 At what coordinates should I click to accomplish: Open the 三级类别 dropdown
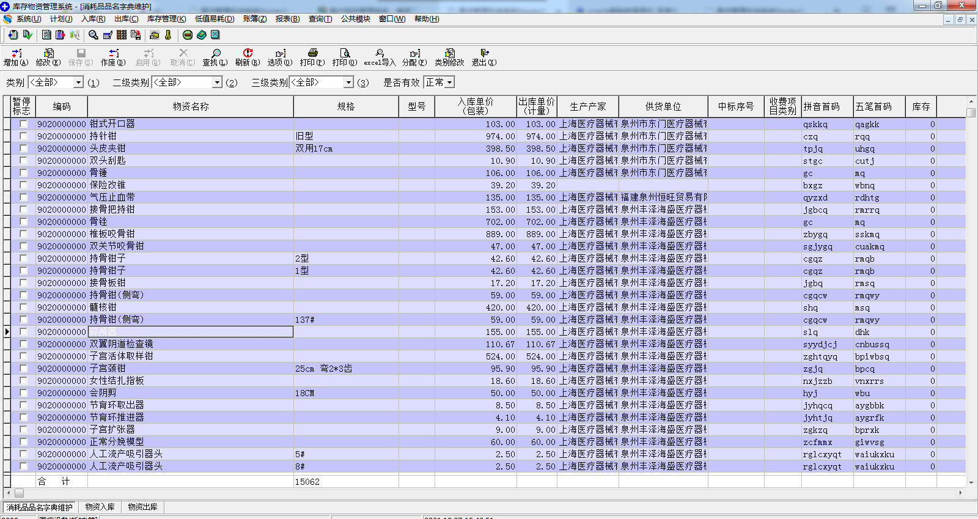pos(349,83)
